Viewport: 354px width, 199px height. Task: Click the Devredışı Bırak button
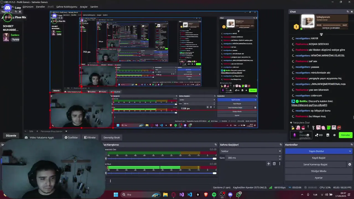tap(112, 137)
